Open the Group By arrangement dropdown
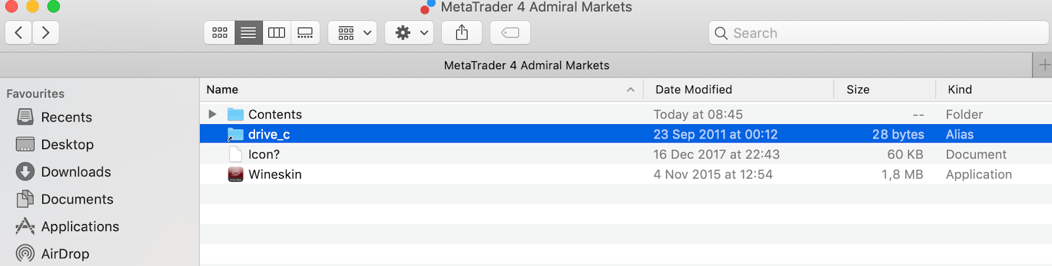Image resolution: width=1052 pixels, height=266 pixels. [x=352, y=33]
